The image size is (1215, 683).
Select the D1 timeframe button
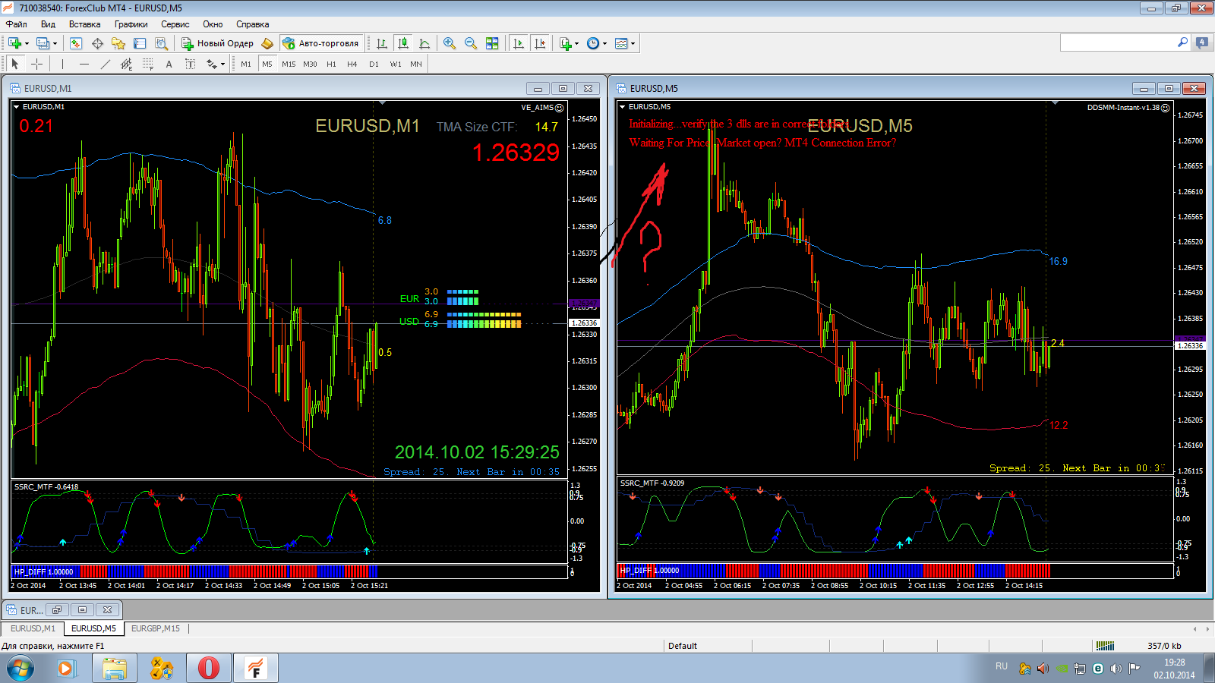pos(374,64)
